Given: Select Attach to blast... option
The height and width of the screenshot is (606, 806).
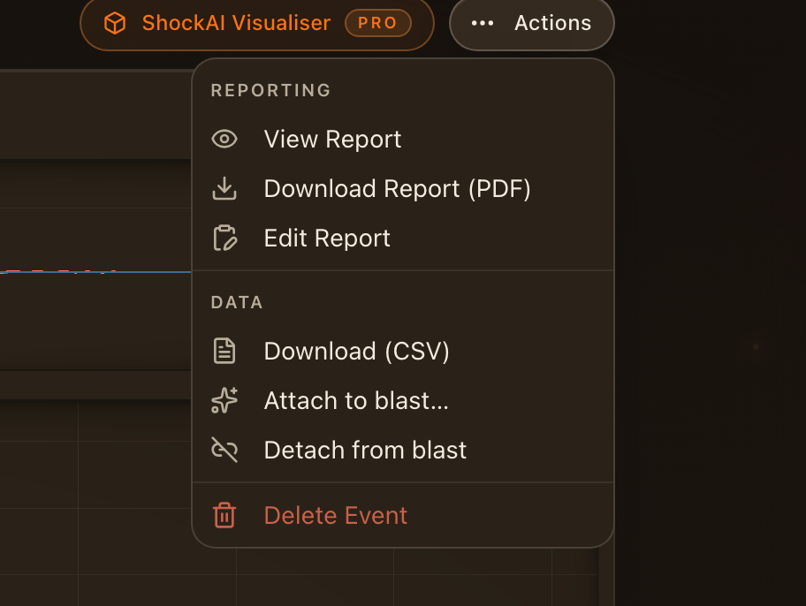Looking at the screenshot, I should coord(402,400).
